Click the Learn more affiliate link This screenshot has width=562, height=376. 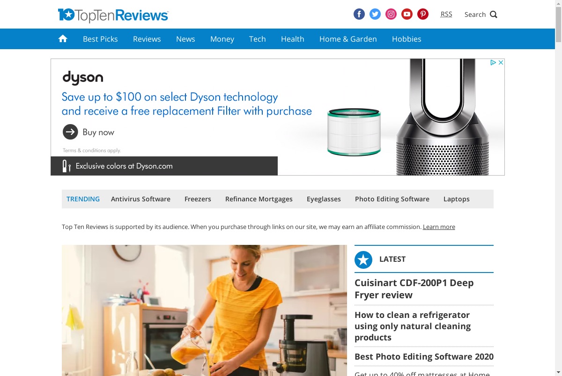coord(439,227)
